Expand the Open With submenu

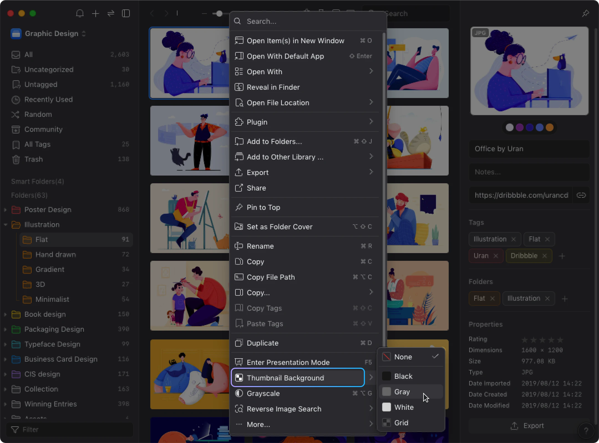[371, 71]
